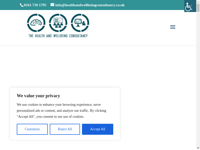Click the scrollbar down arrow
200x150 pixels.
(198, 148)
